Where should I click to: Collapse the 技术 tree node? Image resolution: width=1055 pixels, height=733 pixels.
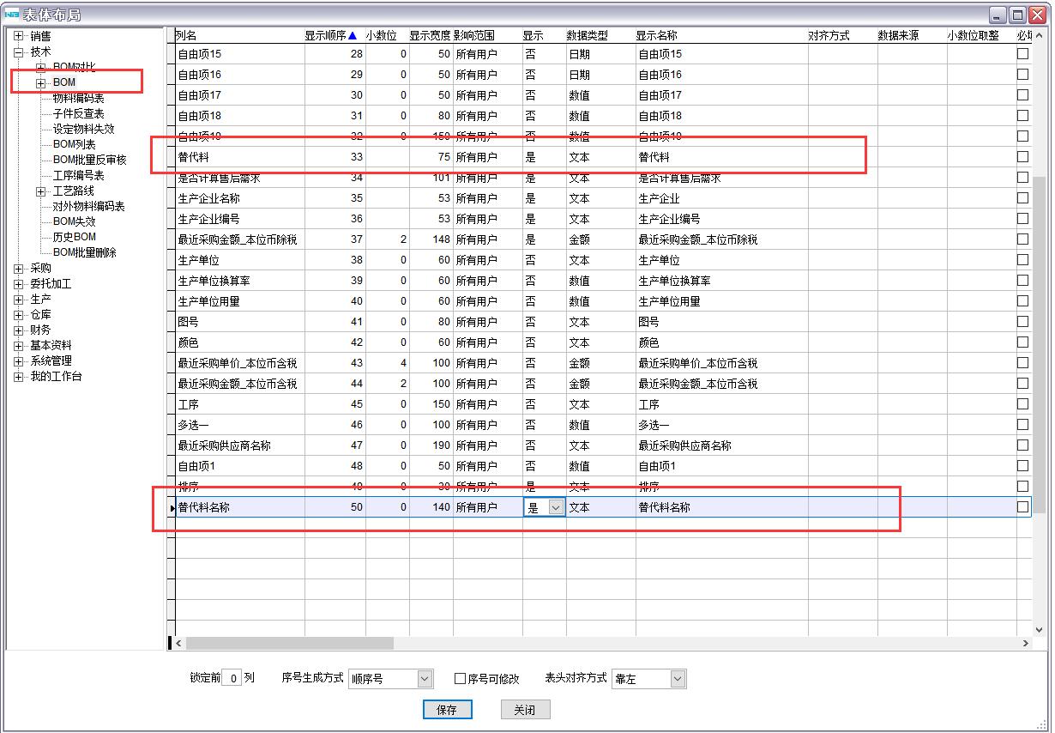click(18, 51)
